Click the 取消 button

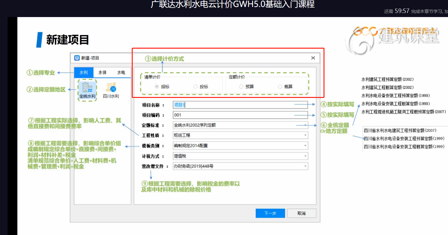click(301, 213)
